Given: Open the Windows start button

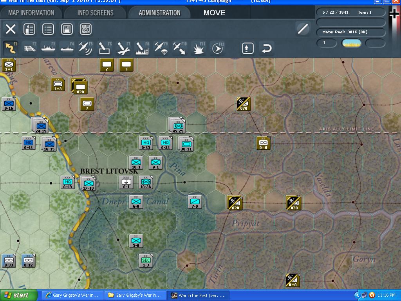Looking at the screenshot, I should coord(19,295).
